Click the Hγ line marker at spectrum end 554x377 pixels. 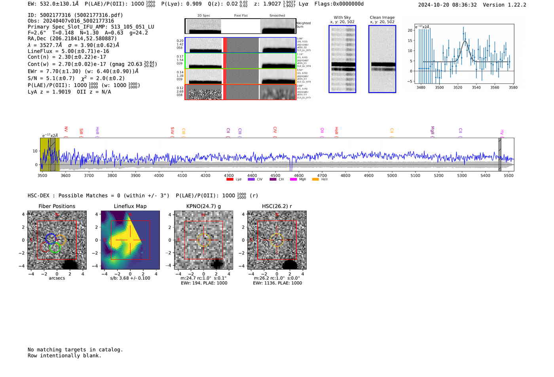point(502,133)
